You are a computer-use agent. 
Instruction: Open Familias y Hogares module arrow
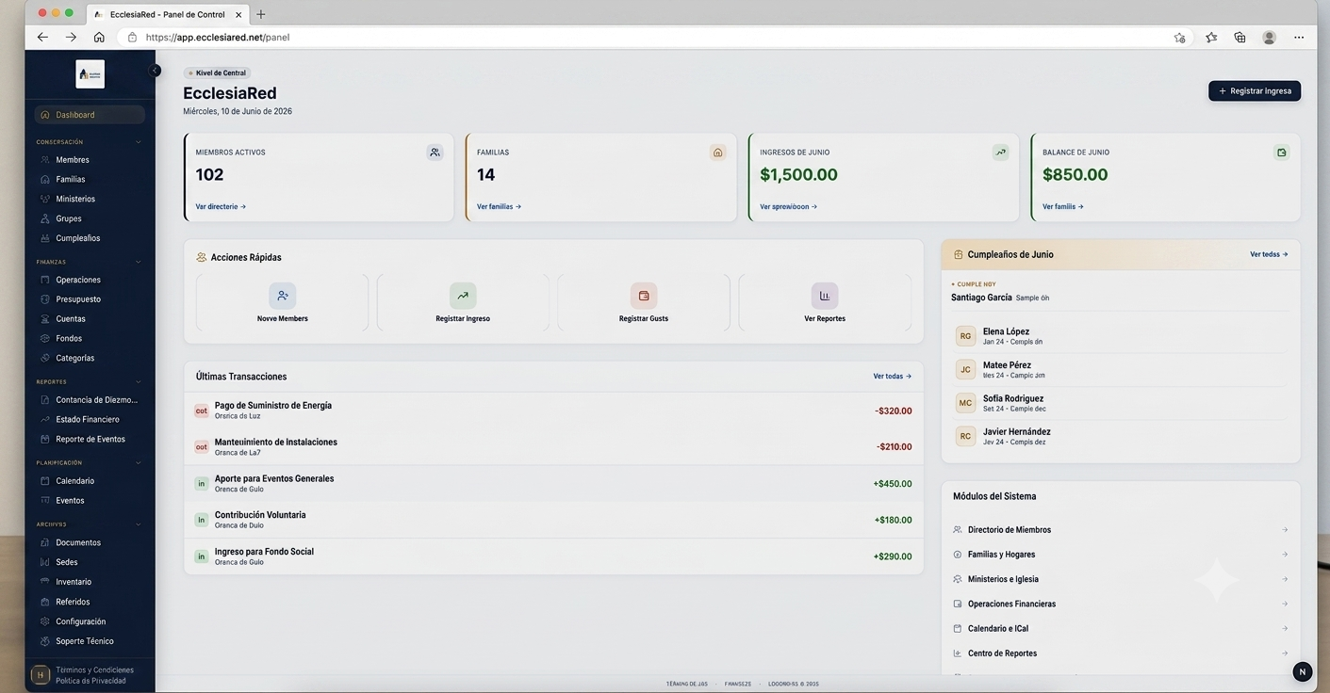coord(1285,555)
